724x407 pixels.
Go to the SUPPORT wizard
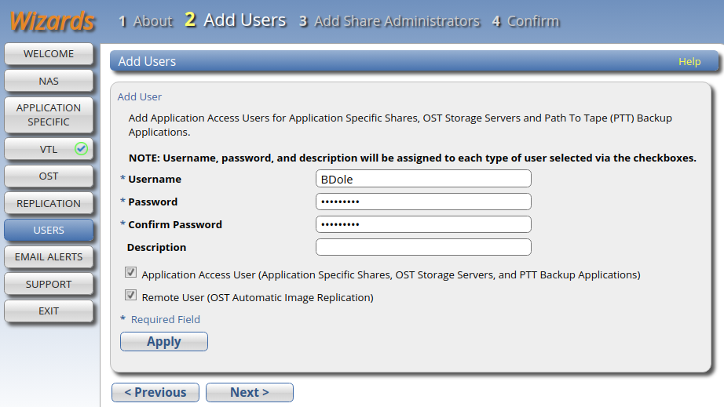coord(49,284)
